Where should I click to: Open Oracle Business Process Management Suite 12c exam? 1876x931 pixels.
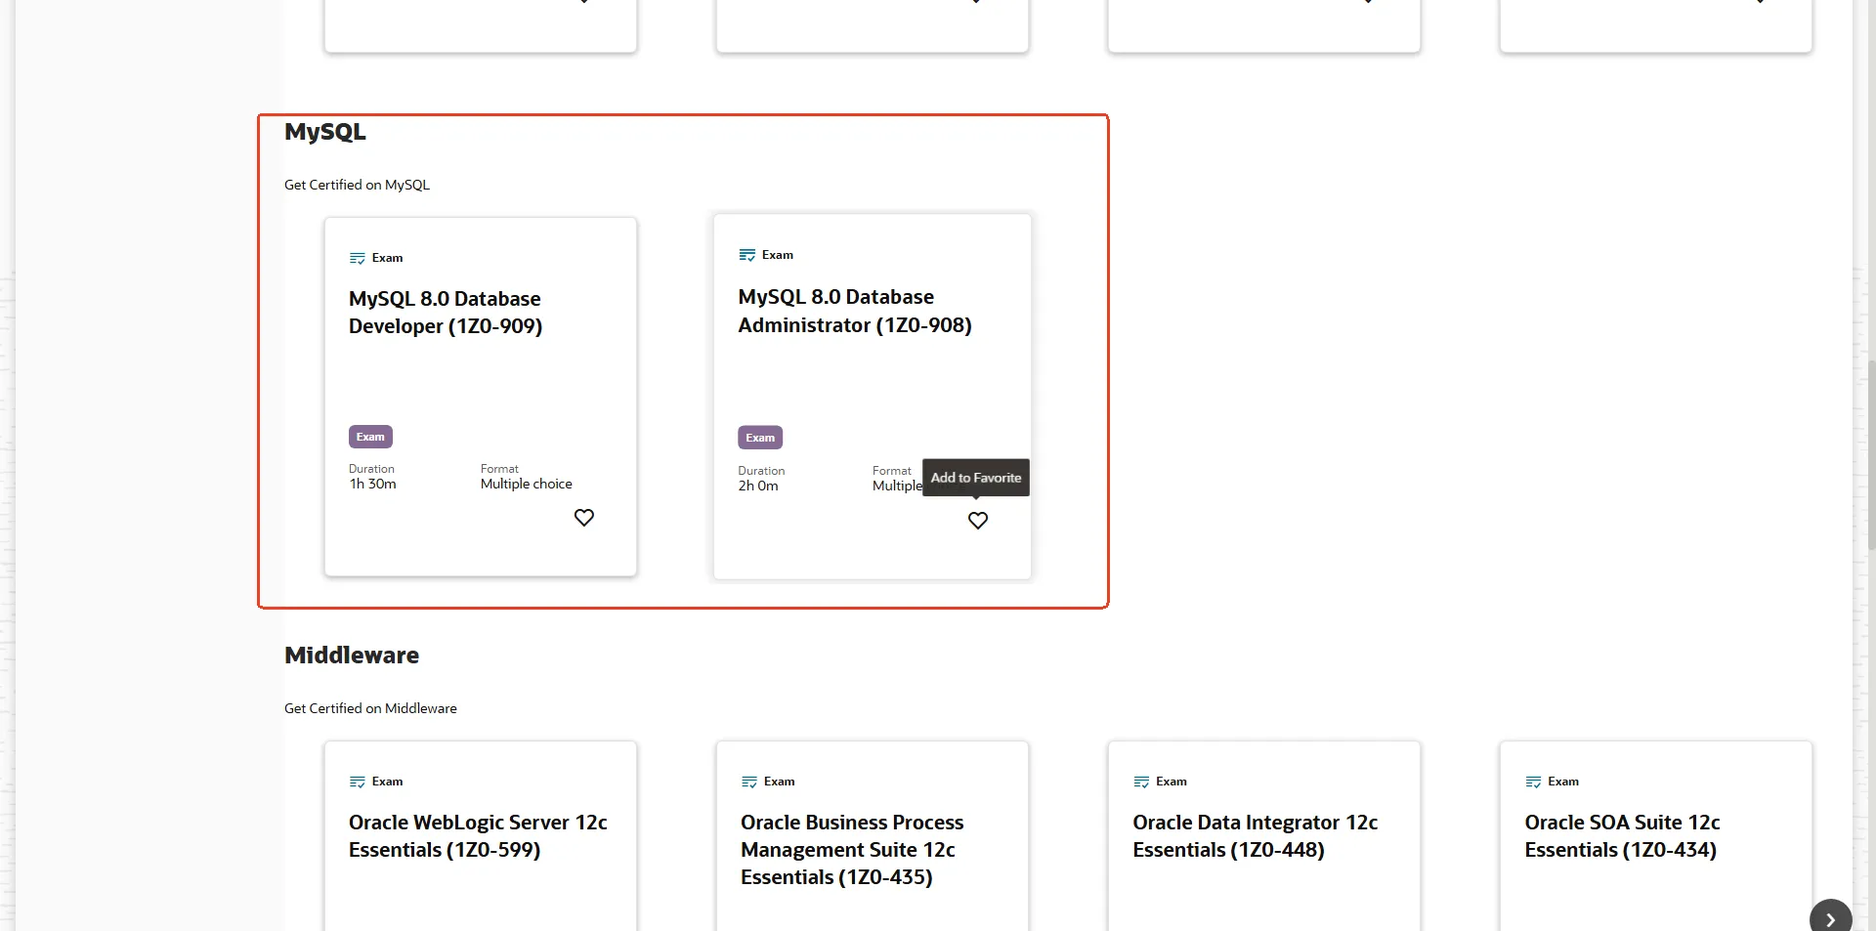pos(852,850)
